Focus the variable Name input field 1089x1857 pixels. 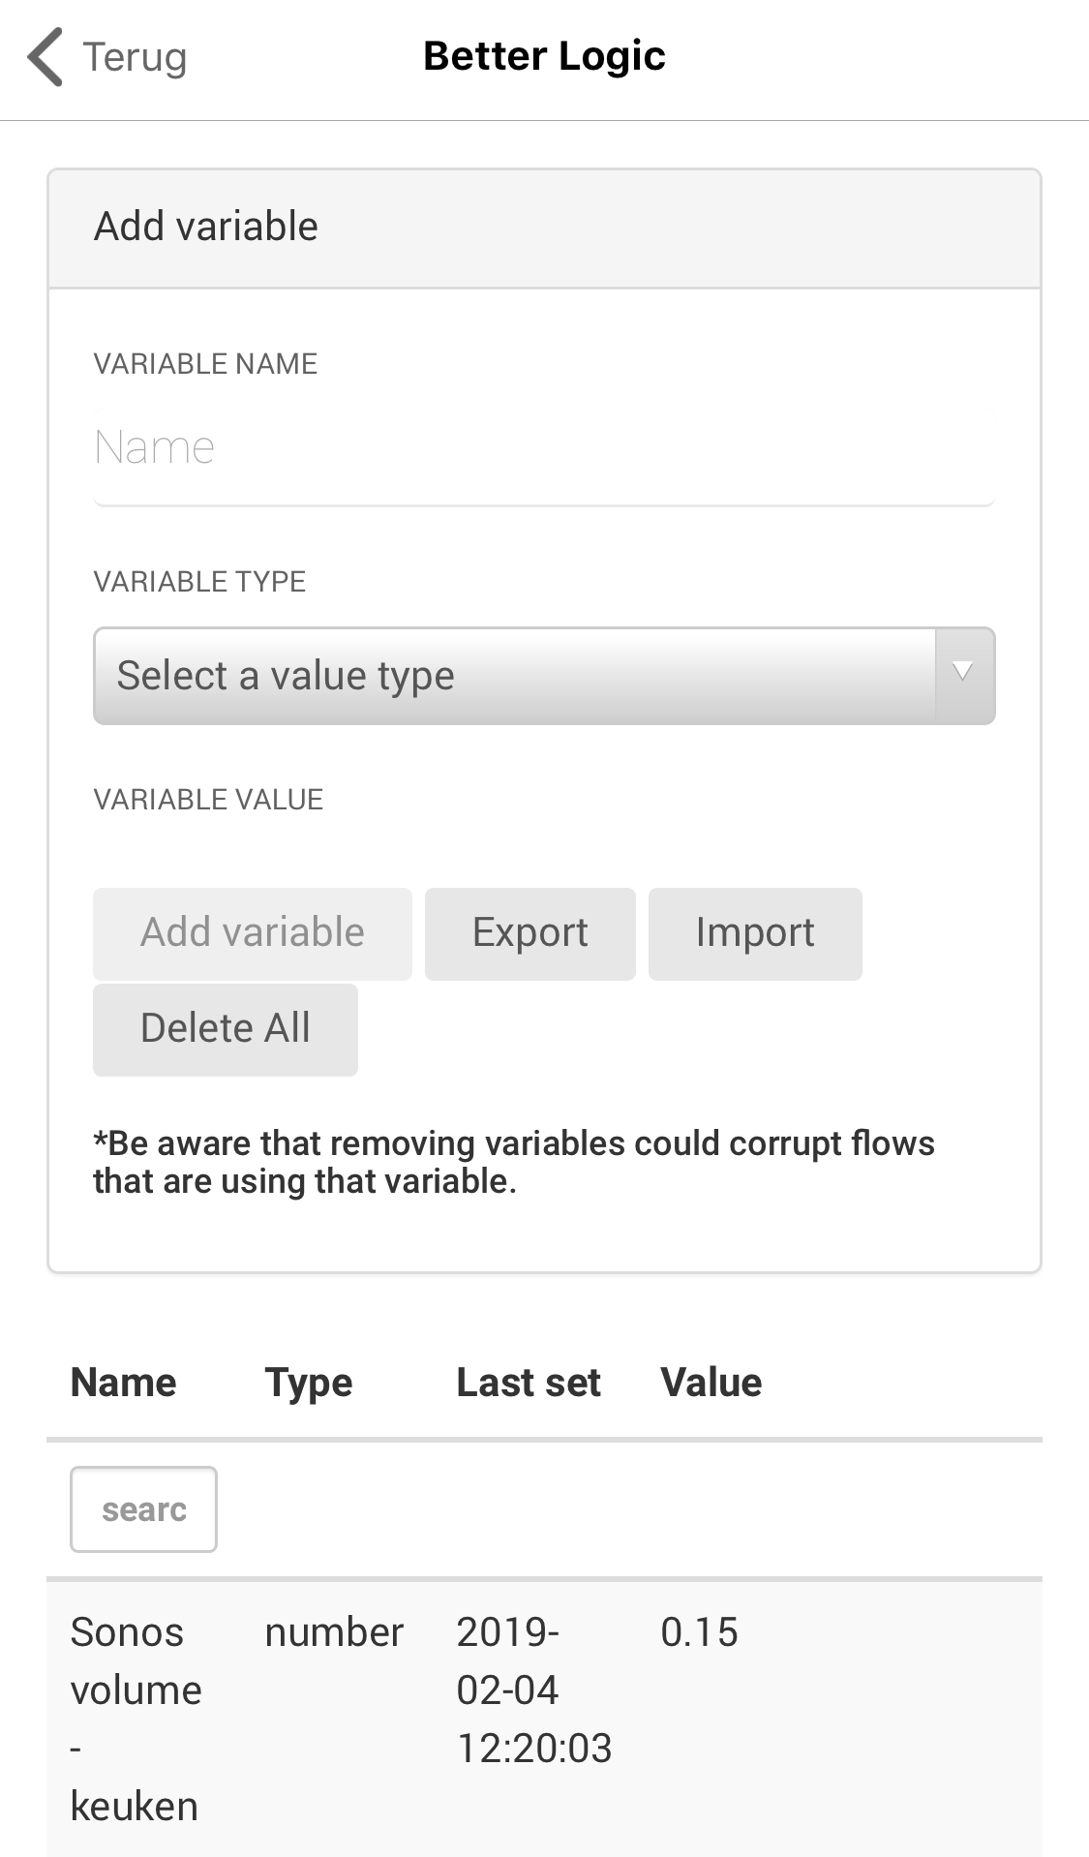(x=543, y=448)
